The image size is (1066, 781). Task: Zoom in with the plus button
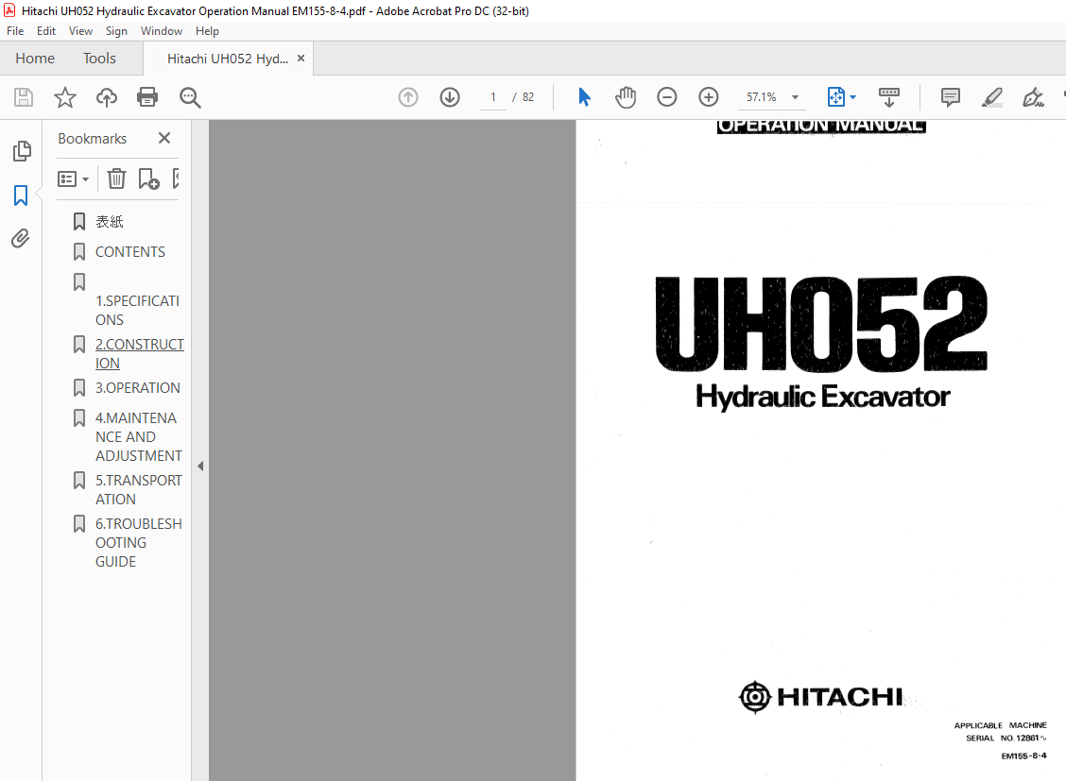point(709,97)
